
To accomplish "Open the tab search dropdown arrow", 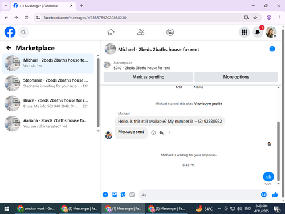I will pyautogui.click(x=6, y=6).
